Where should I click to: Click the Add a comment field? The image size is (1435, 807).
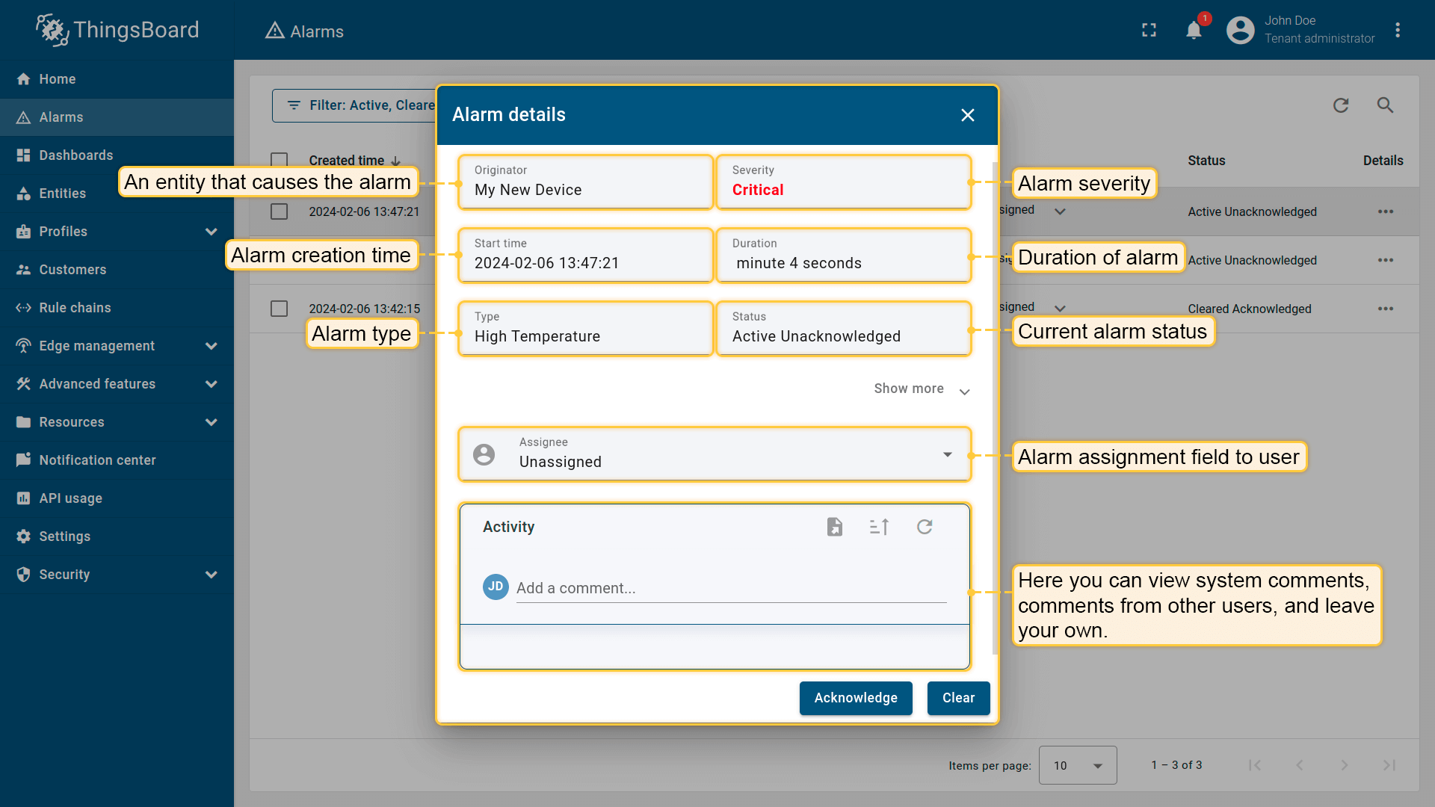(730, 588)
